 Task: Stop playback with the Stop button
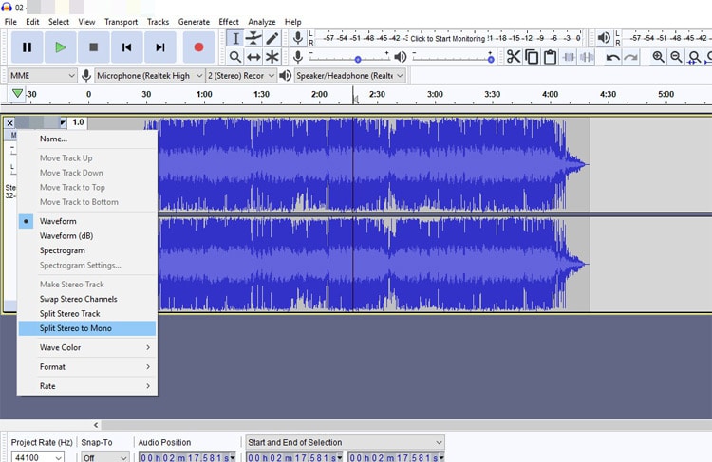(x=94, y=47)
